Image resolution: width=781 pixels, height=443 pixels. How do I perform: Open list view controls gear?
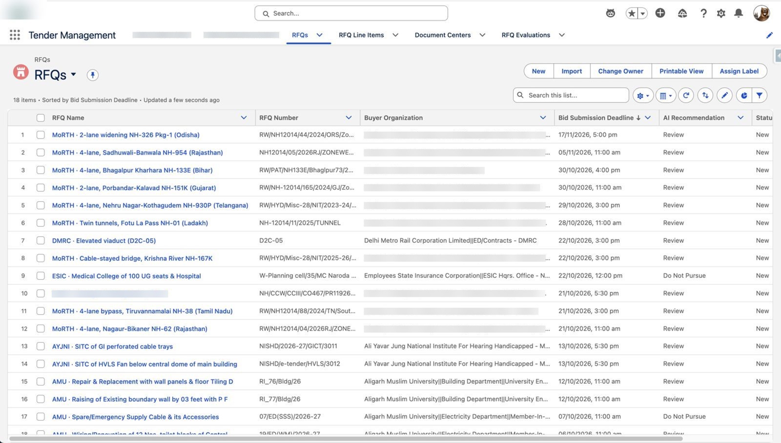(x=643, y=96)
